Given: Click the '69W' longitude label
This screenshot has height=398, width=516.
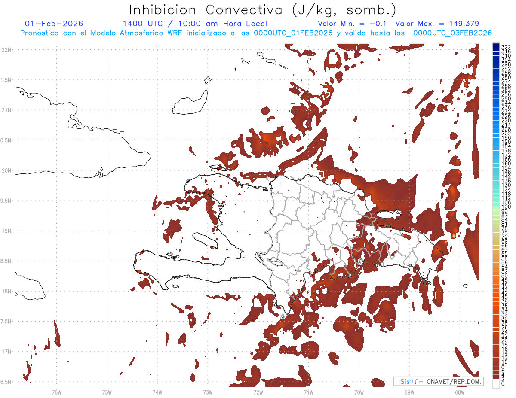Looking at the screenshot, I should pyautogui.click(x=409, y=392).
